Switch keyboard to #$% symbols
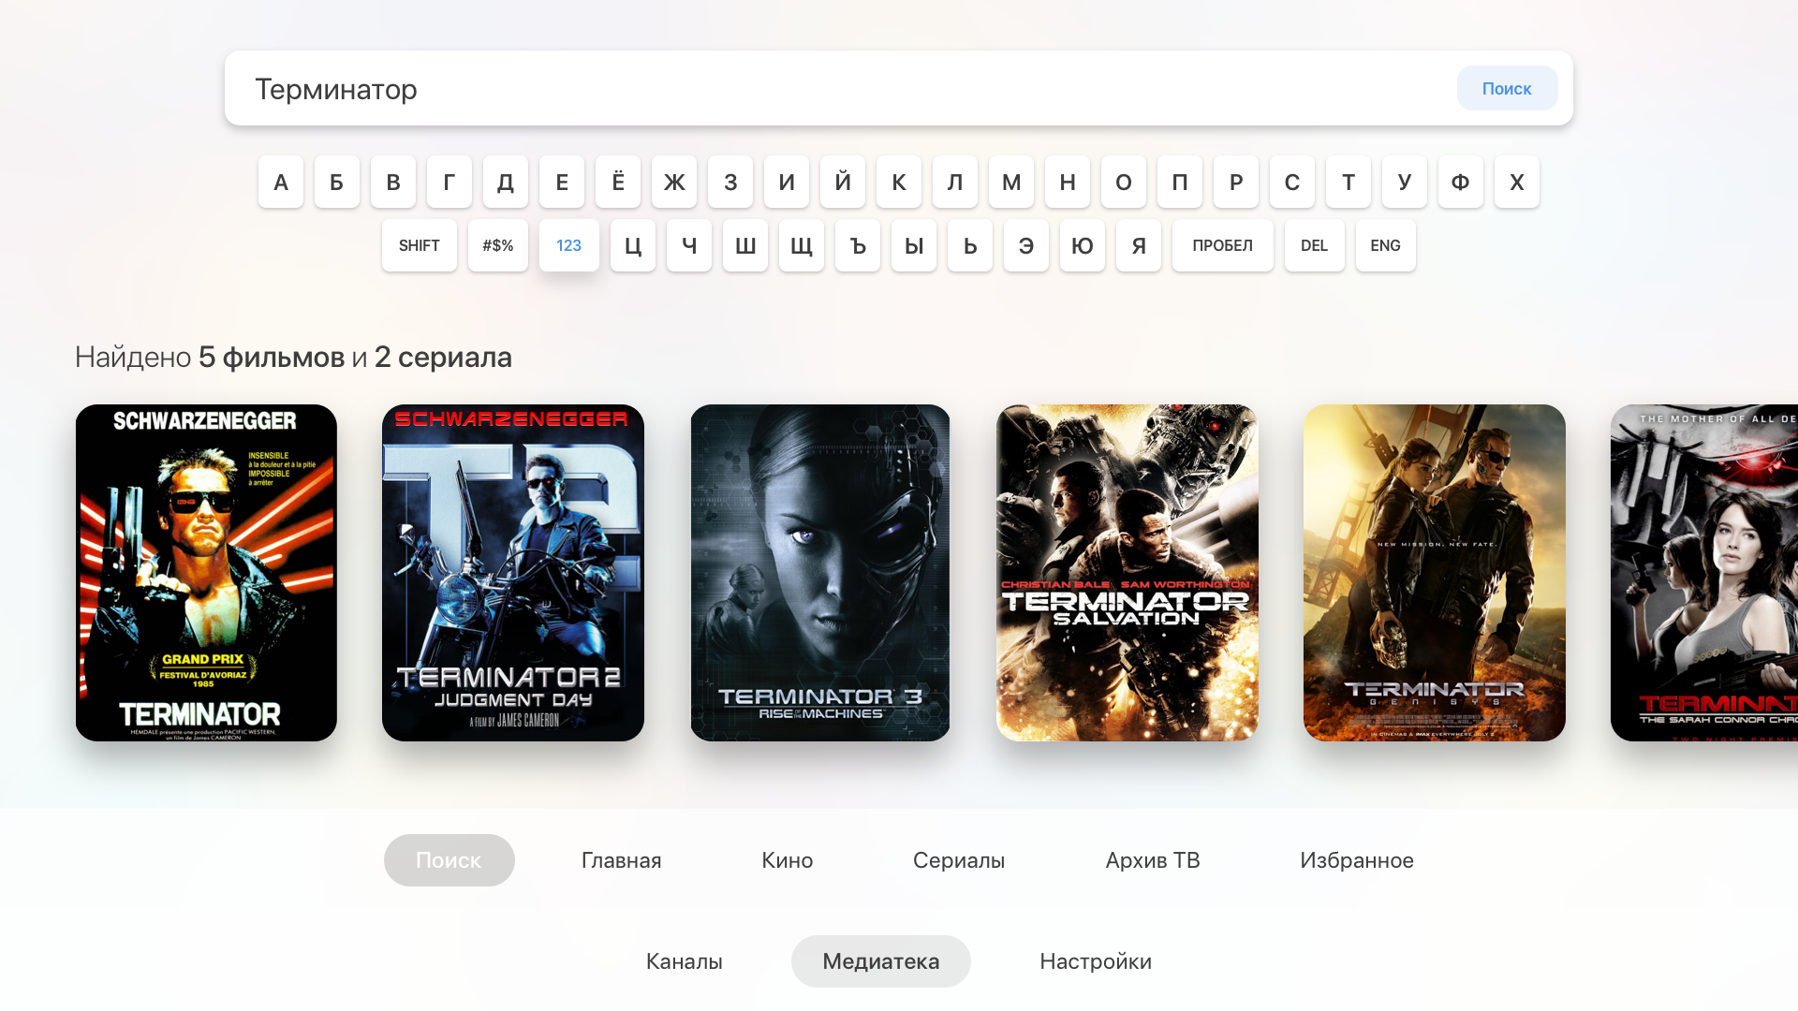1798x1011 pixels. click(497, 245)
